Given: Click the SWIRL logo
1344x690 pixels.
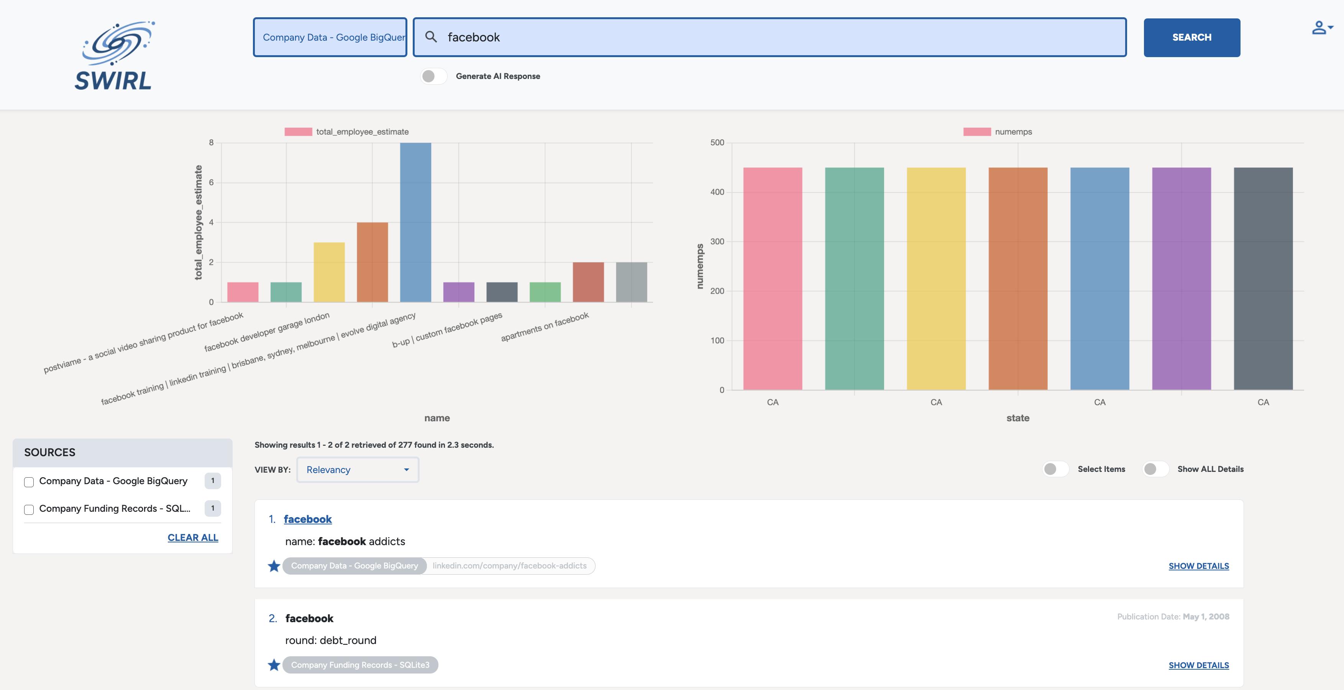Looking at the screenshot, I should [x=114, y=55].
